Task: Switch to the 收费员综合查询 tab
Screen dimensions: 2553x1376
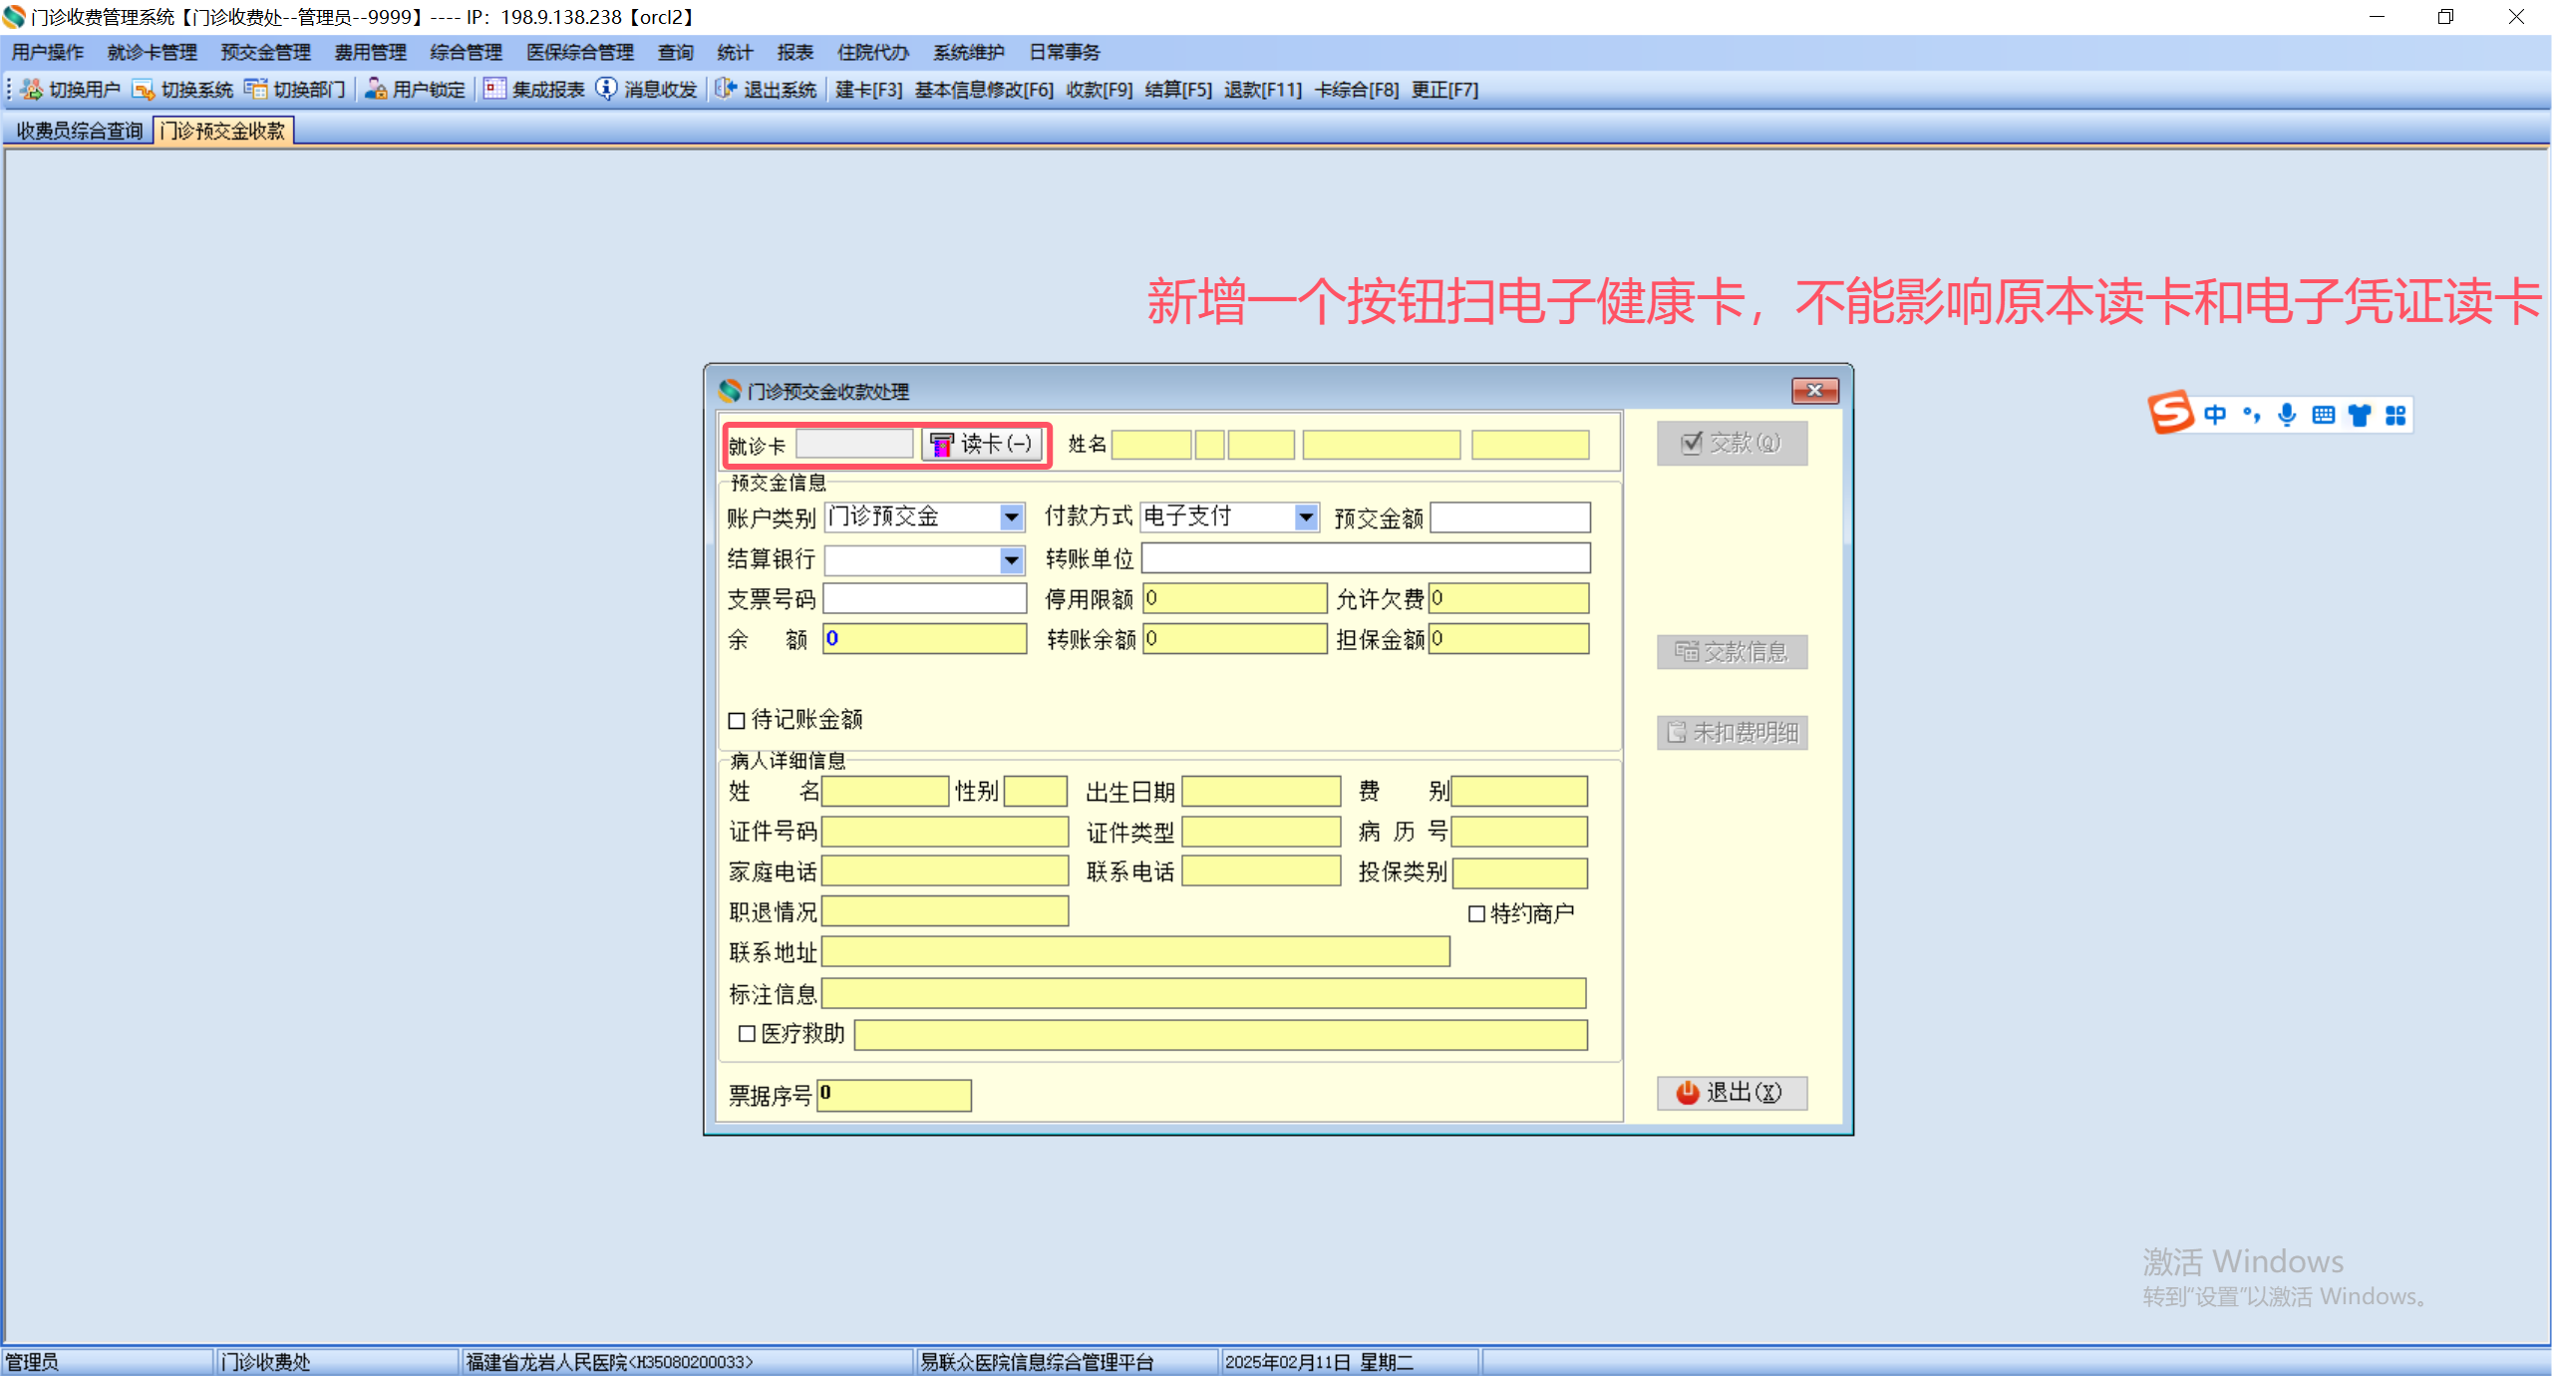Action: 80,131
